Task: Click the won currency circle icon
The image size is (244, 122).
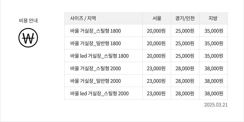Action: (x=28, y=38)
